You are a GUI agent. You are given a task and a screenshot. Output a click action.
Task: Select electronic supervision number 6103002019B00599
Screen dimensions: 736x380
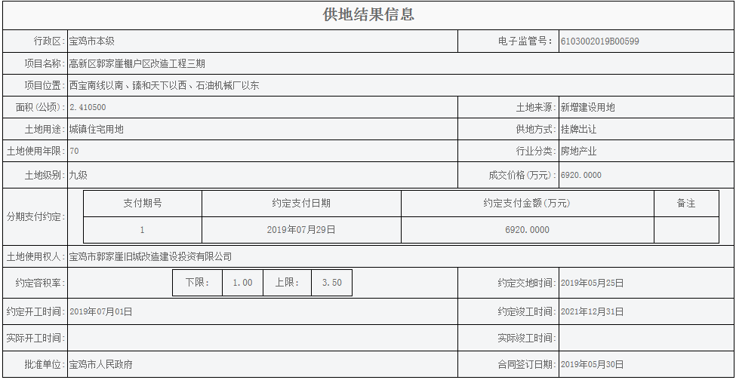click(599, 41)
